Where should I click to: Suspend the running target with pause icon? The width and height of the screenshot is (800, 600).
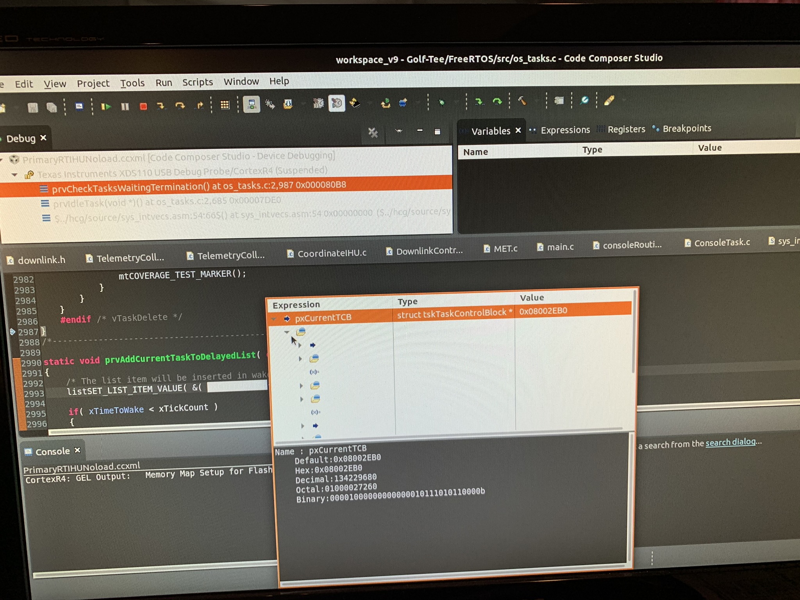[x=125, y=106]
